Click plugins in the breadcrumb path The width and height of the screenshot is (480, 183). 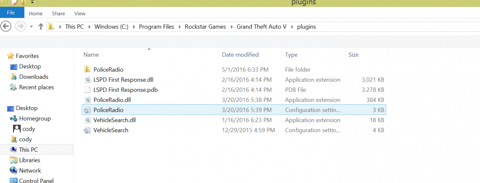point(306,27)
